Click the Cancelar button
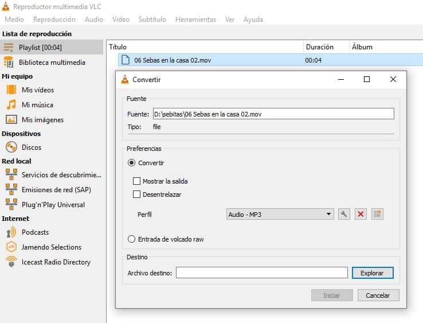The width and height of the screenshot is (423, 323). [x=378, y=295]
